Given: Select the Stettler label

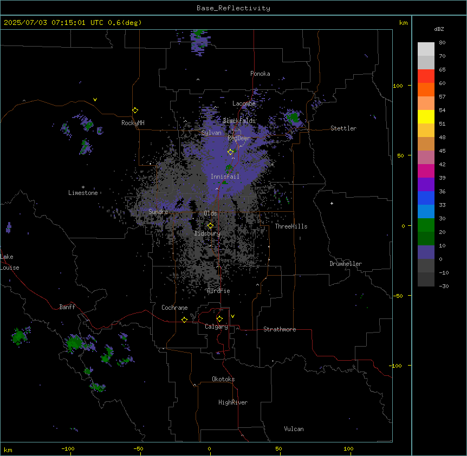Looking at the screenshot, I should (x=343, y=128).
